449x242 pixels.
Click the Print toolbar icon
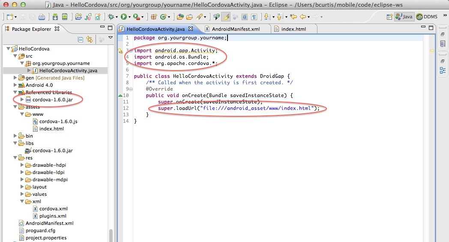[x=42, y=17]
